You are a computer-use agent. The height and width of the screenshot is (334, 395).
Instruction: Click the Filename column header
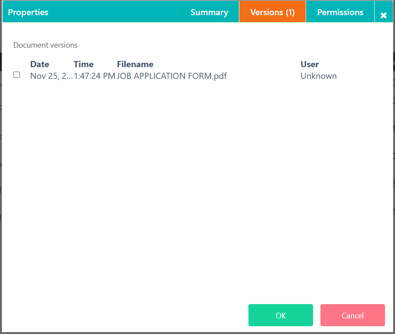135,64
